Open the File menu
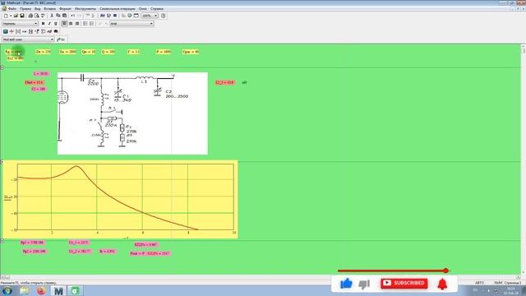 click(x=12, y=9)
